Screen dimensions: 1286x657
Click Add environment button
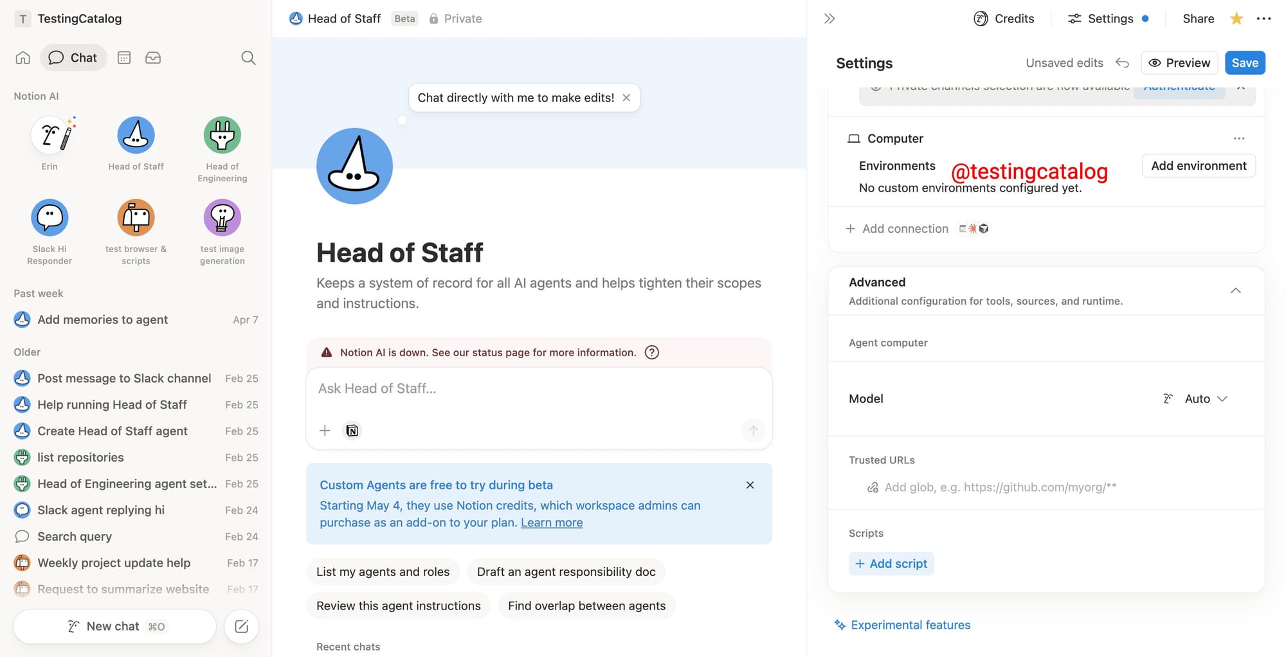click(x=1199, y=166)
